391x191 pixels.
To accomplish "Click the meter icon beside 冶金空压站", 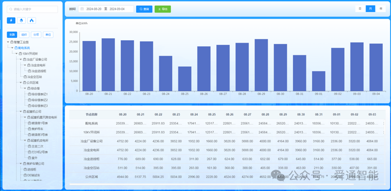I will [25, 77].
